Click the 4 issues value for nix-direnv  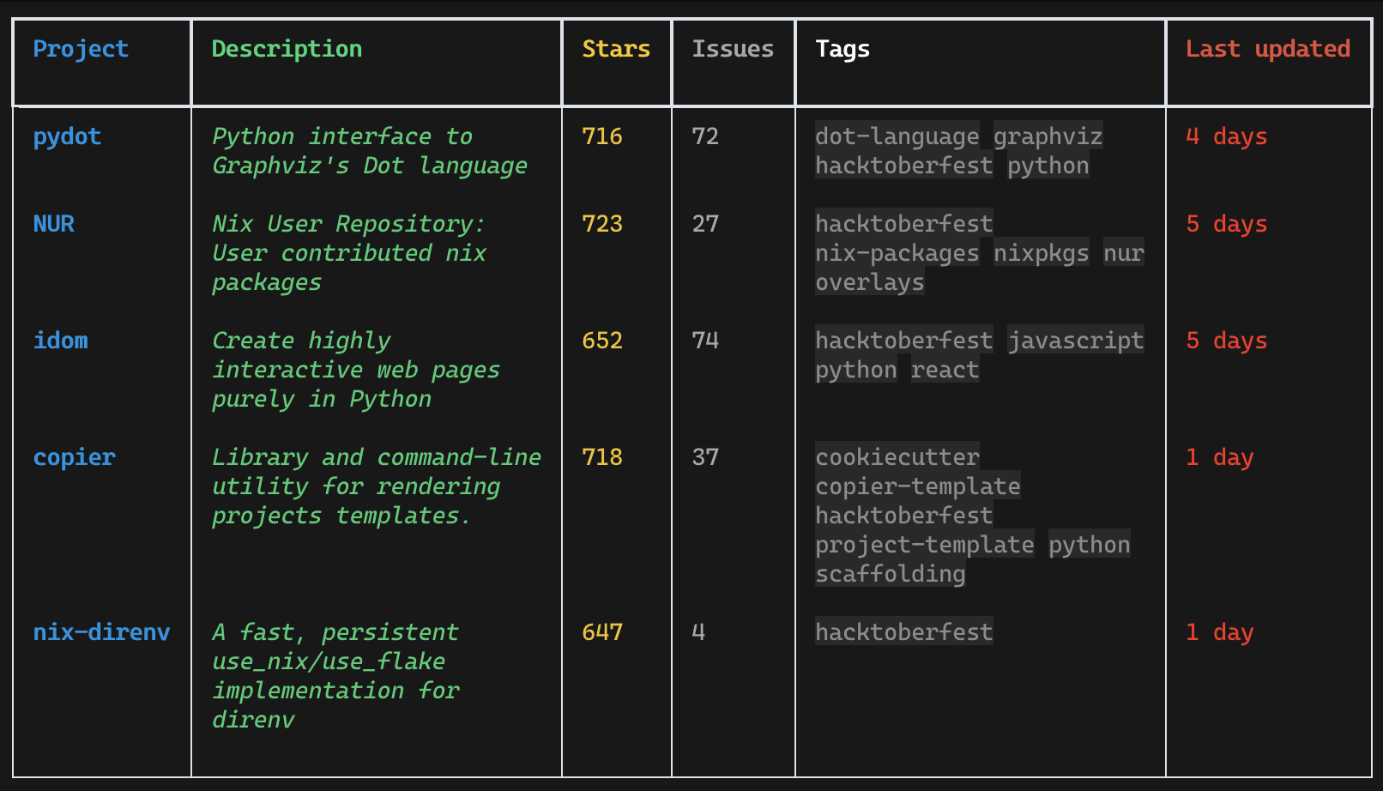click(698, 632)
